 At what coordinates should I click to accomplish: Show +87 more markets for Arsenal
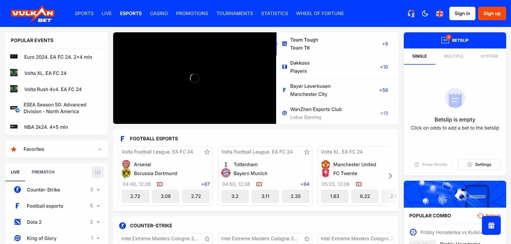click(x=205, y=184)
